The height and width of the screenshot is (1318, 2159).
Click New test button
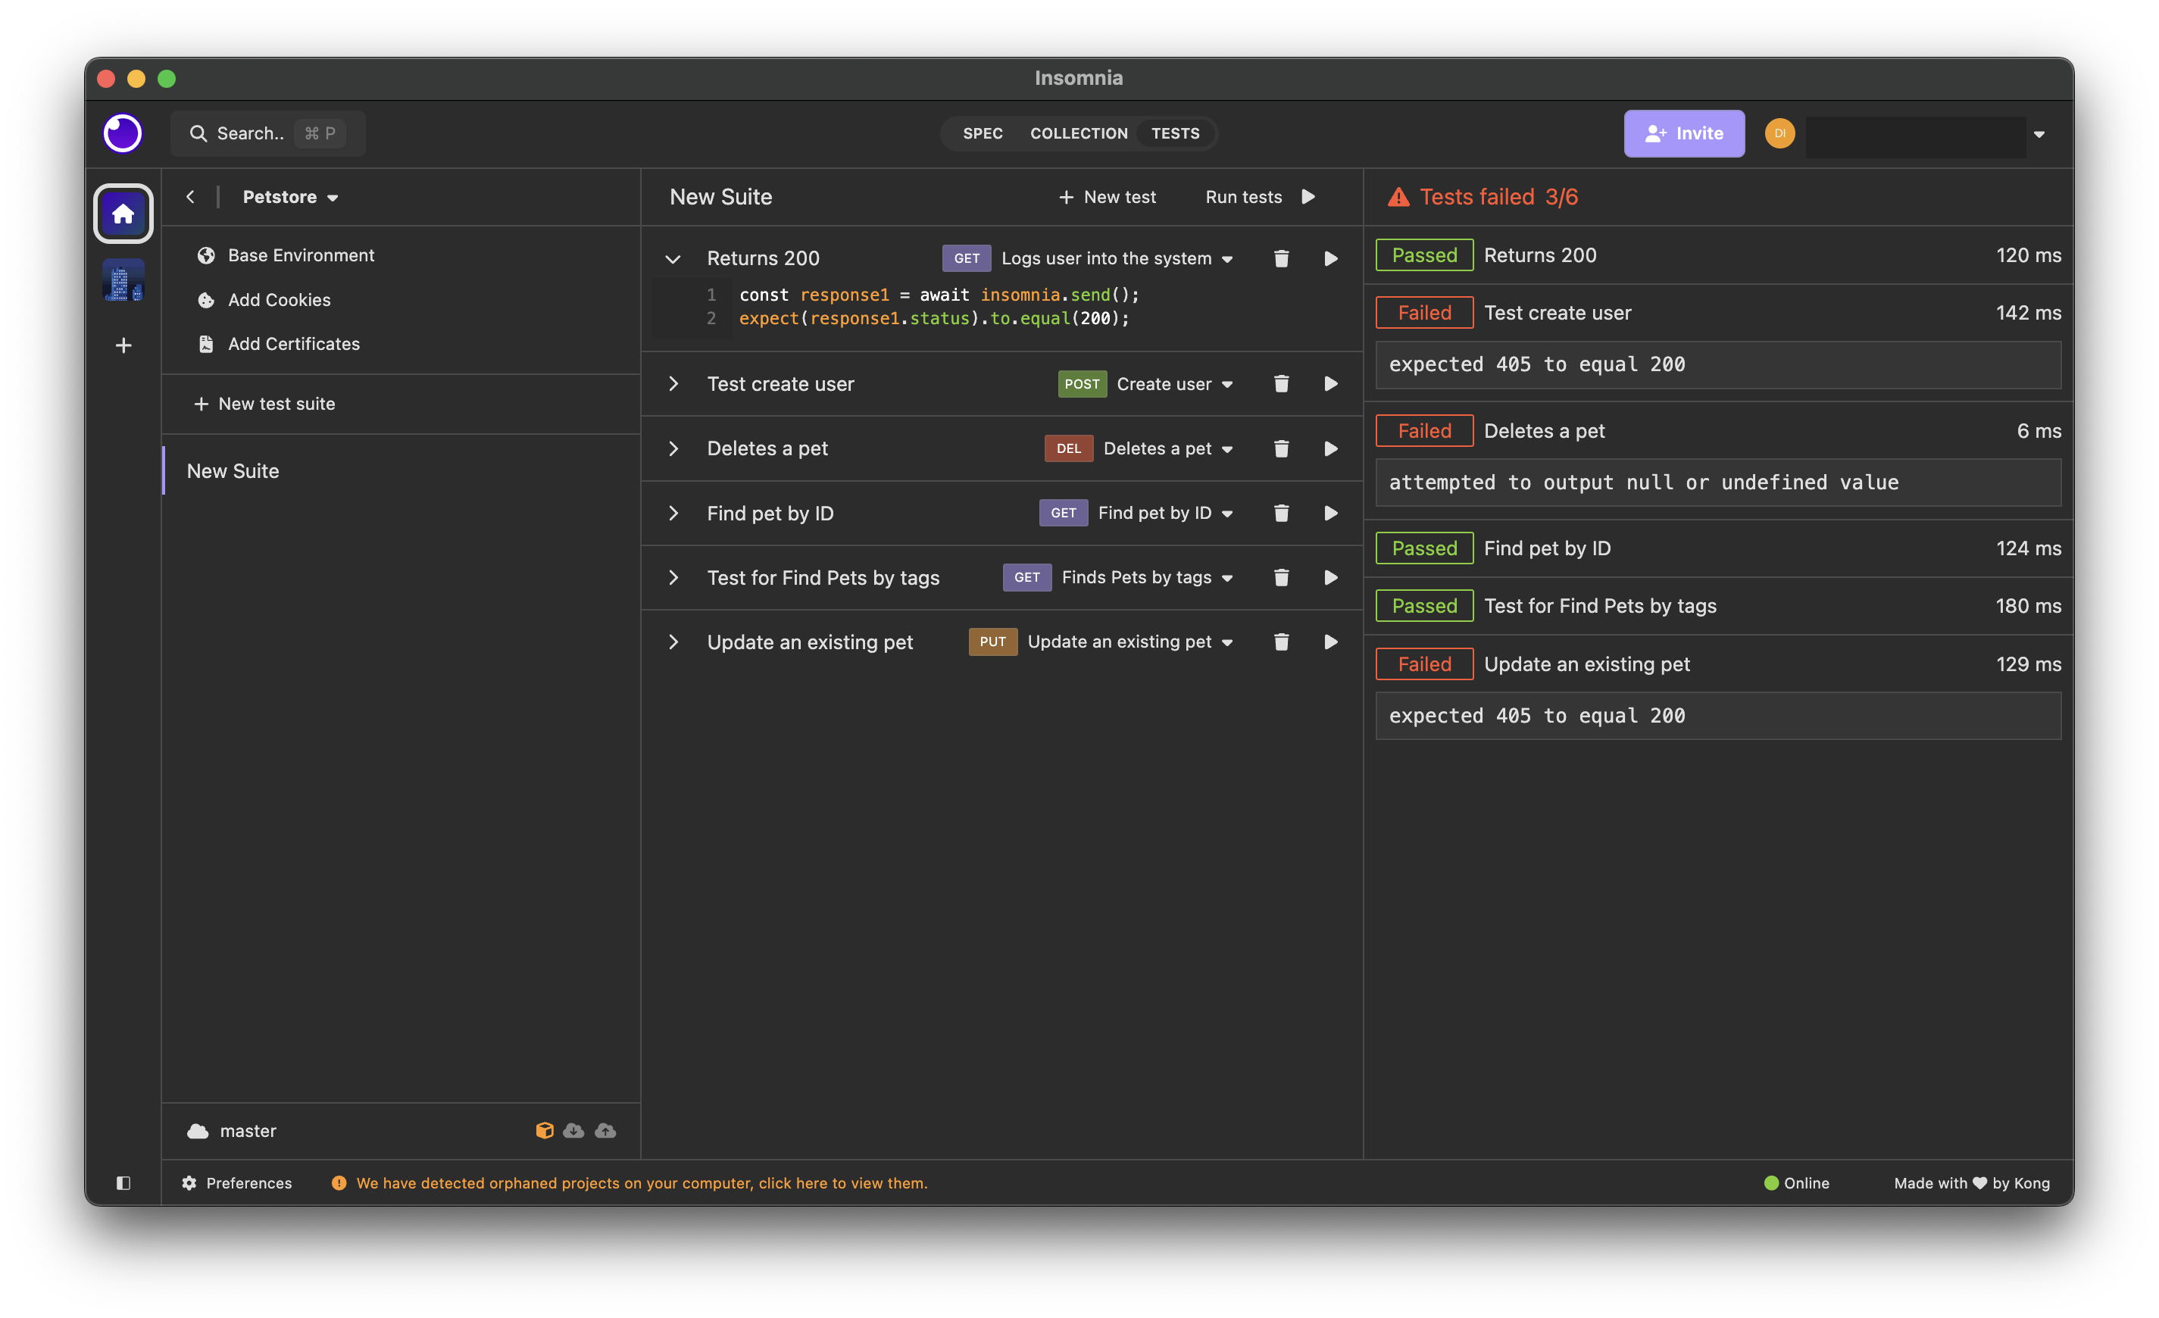tap(1107, 197)
